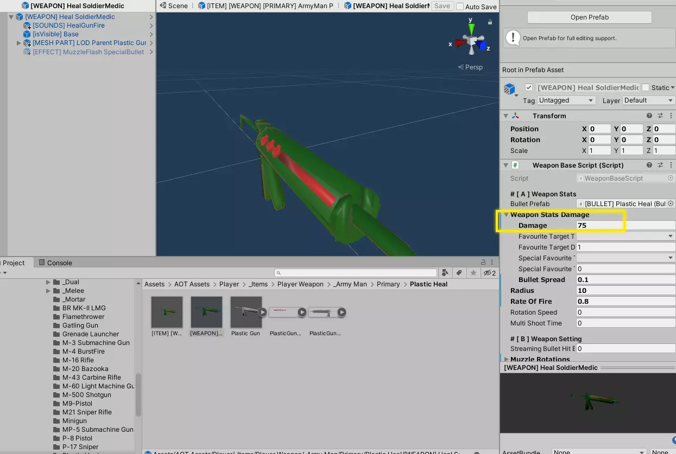This screenshot has height=454, width=676.
Task: Click the Search by Type icon in Project
Action: click(445, 273)
